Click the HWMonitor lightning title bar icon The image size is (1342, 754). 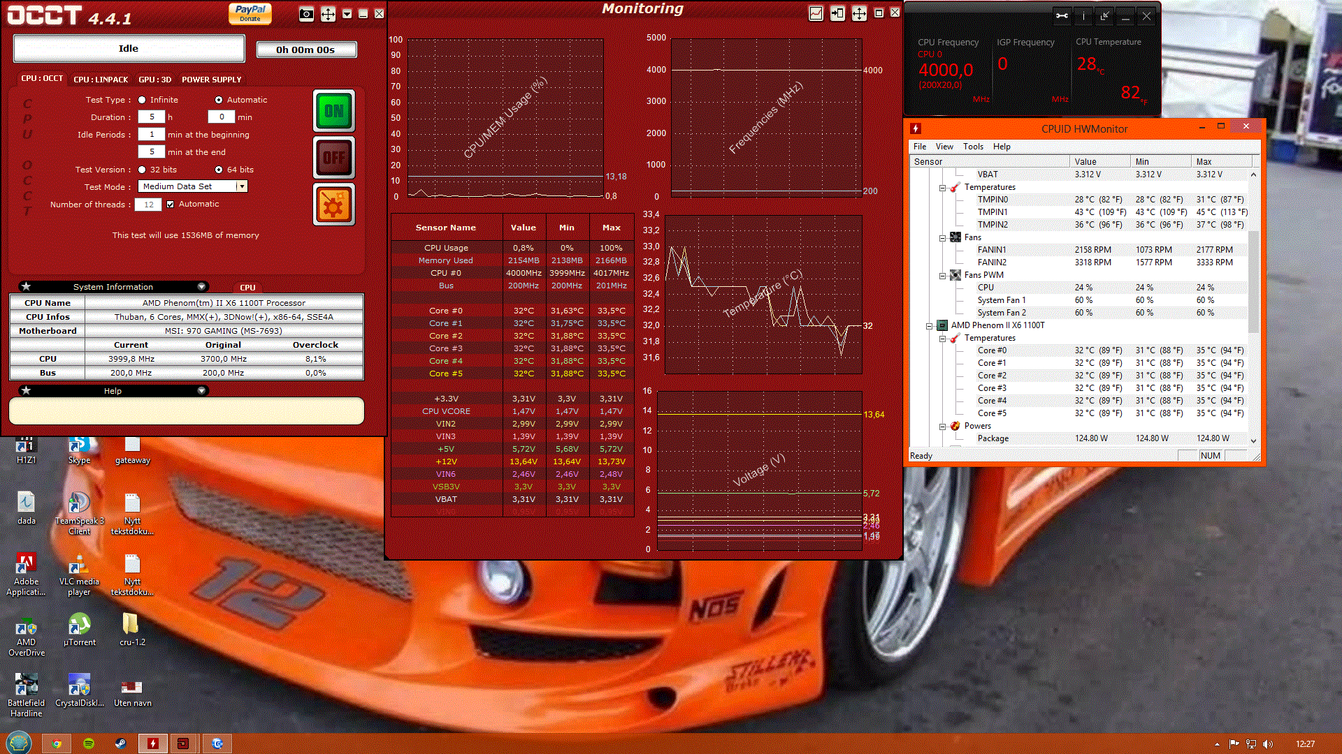tap(916, 128)
